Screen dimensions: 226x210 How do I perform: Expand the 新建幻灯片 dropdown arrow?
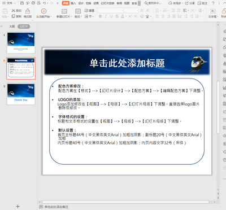coord(71,16)
